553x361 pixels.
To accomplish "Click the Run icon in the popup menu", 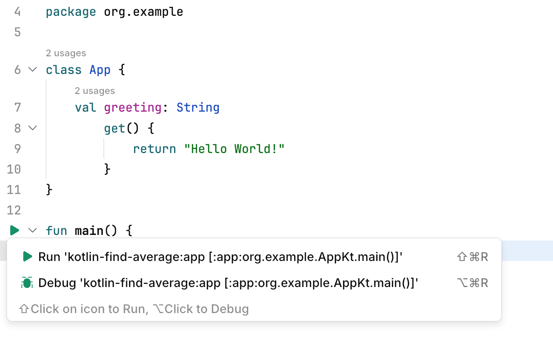I will click(27, 256).
